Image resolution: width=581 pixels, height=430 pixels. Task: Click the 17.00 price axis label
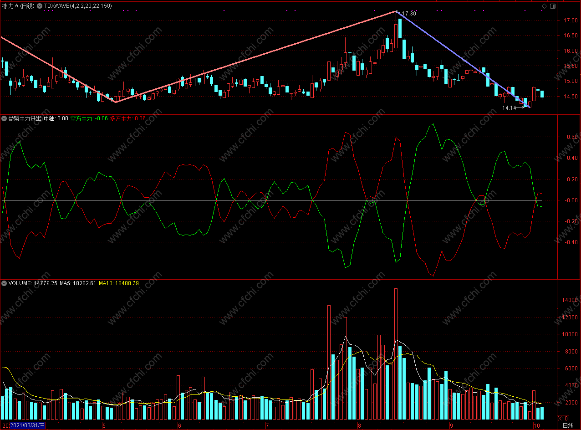pos(571,20)
